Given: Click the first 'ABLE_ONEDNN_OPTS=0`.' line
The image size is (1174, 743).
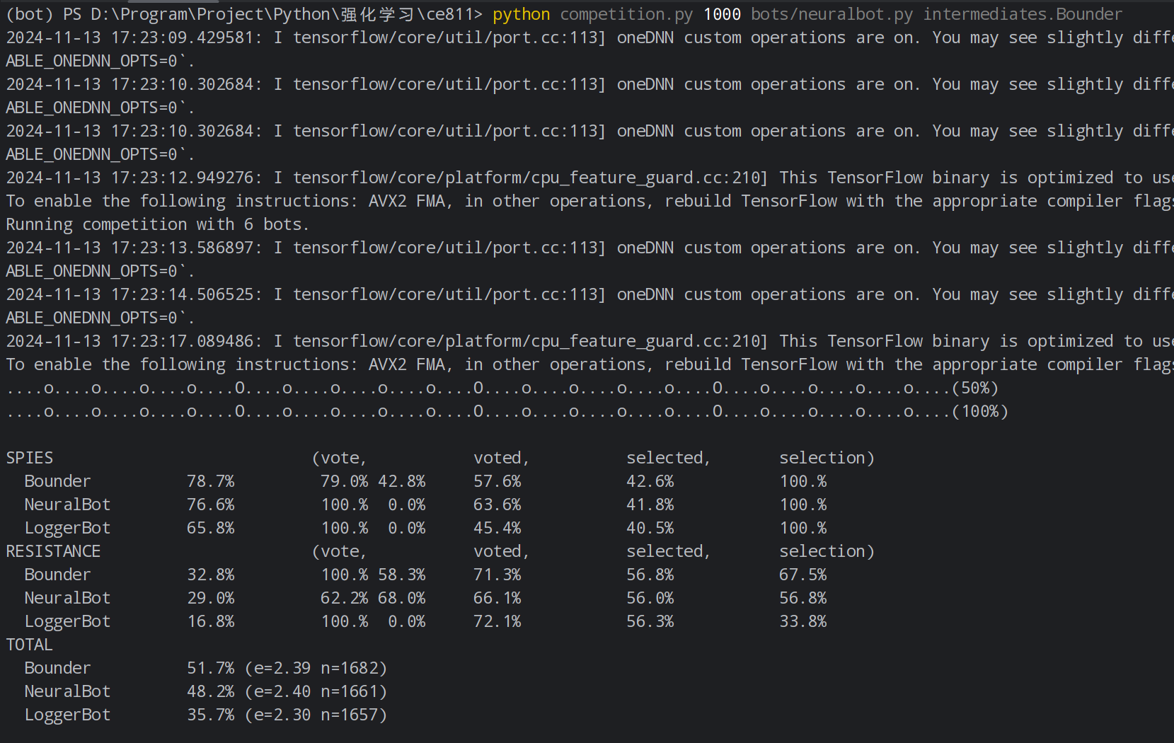Looking at the screenshot, I should [x=100, y=61].
